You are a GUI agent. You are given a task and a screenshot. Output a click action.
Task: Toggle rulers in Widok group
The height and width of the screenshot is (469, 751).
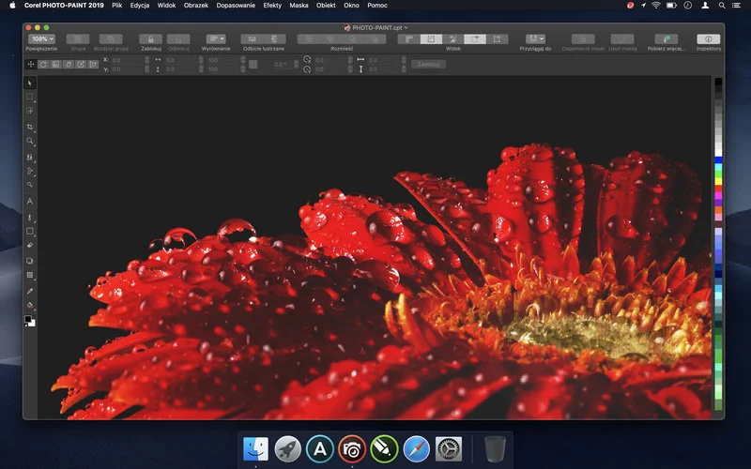(409, 38)
